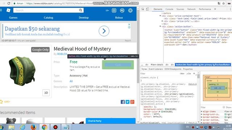Open the Roblox settings gear icon
This screenshot has width=232, height=130.
tap(130, 10)
